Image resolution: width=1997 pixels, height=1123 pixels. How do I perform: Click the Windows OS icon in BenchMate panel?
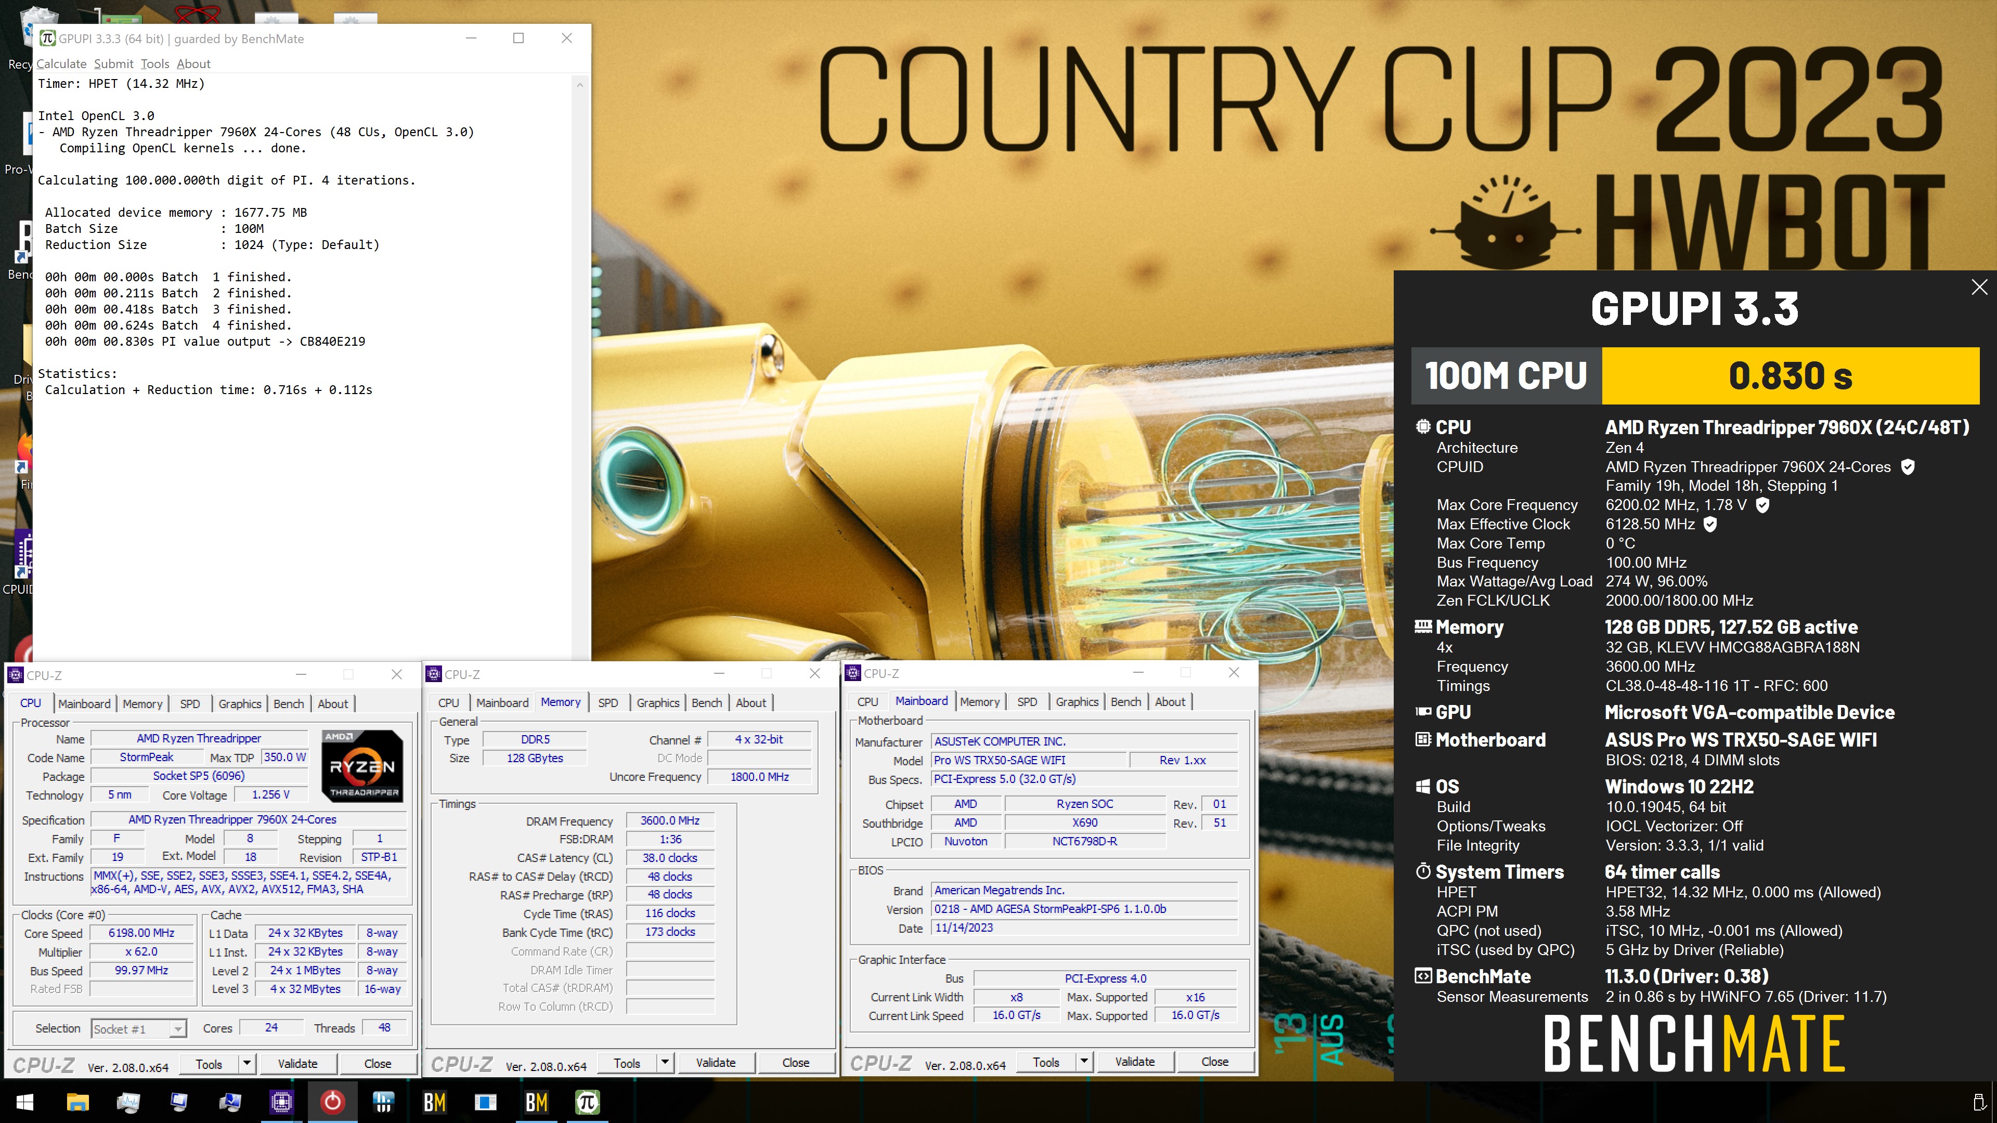coord(1423,787)
